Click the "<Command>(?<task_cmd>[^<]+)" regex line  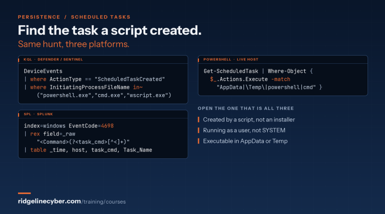tap(83, 142)
